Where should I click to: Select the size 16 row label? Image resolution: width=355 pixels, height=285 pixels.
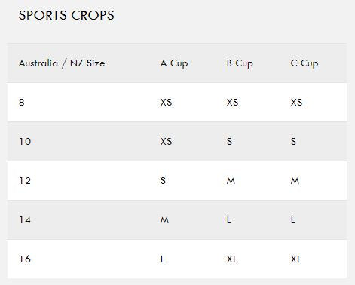pyautogui.click(x=25, y=259)
